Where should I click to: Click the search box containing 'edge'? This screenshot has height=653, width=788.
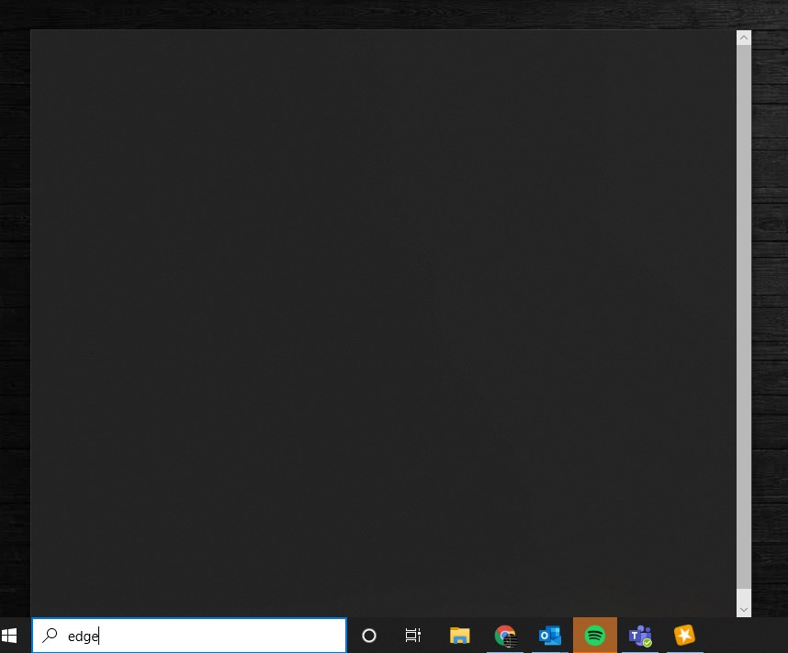click(189, 636)
